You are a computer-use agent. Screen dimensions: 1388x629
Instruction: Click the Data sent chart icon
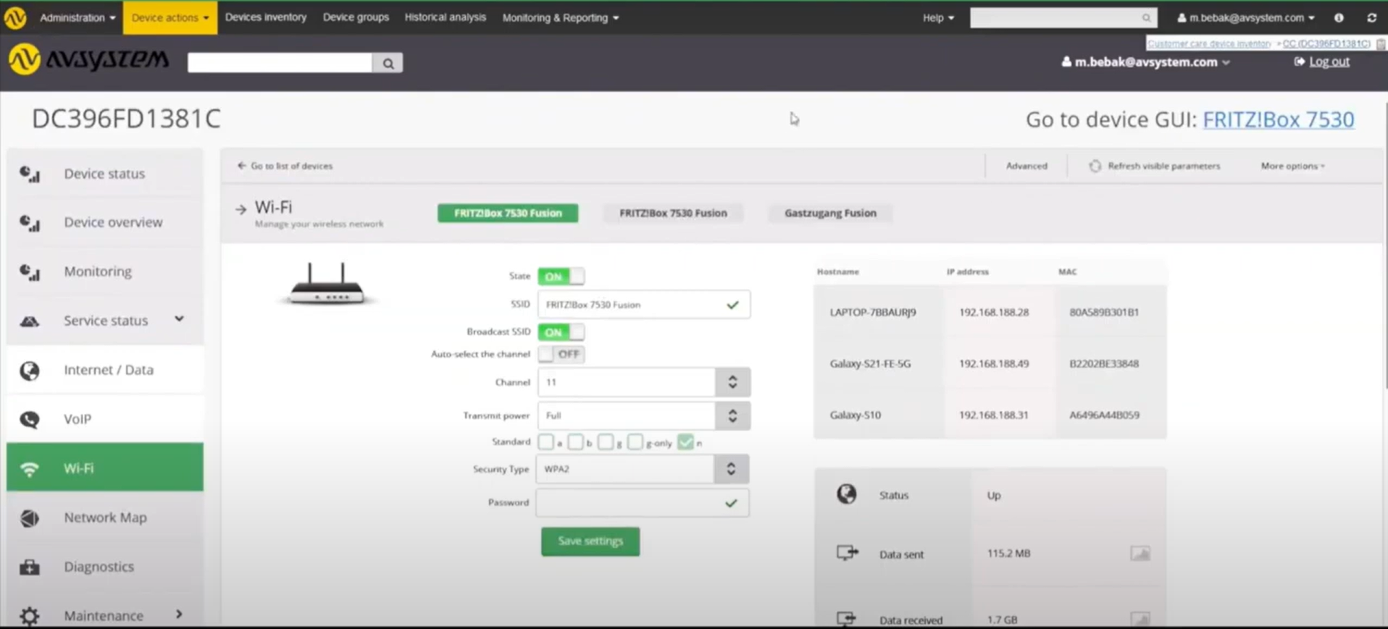[x=1140, y=554]
